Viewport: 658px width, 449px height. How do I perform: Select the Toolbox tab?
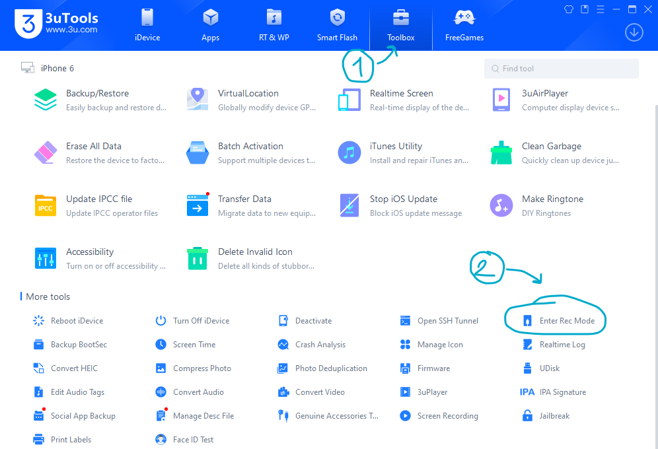point(401,25)
